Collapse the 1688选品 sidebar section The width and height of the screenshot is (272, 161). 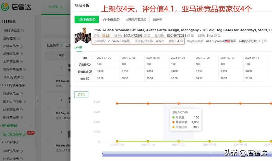30,22
